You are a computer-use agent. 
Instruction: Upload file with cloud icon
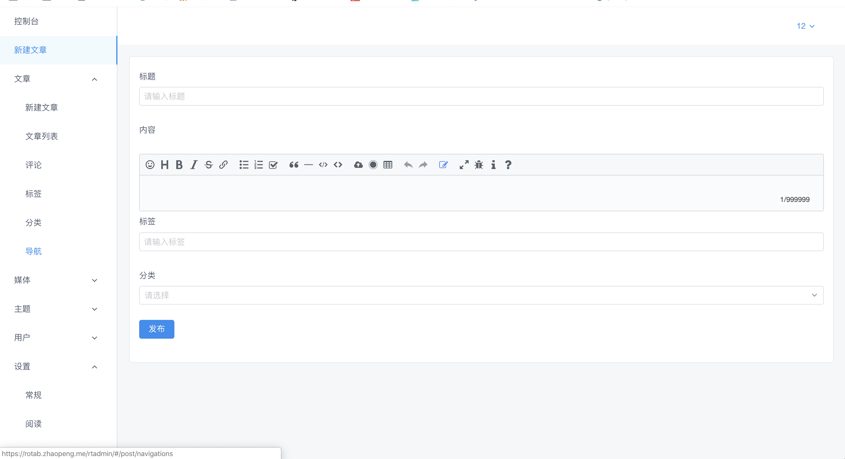(x=358, y=165)
